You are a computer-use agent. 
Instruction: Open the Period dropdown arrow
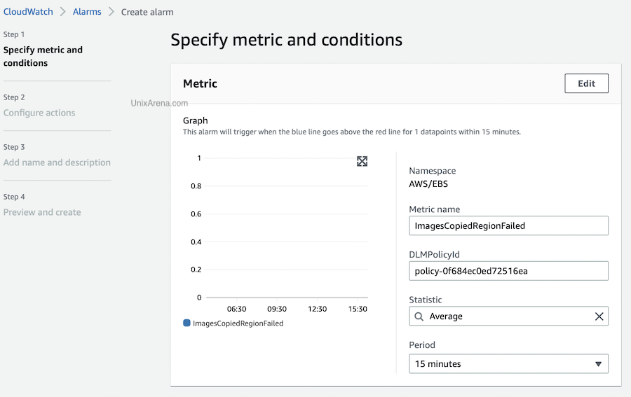tap(599, 364)
